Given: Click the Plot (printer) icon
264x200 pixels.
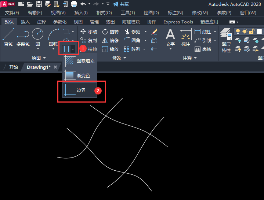Looking at the screenshot, I should pyautogui.click(x=74, y=4).
